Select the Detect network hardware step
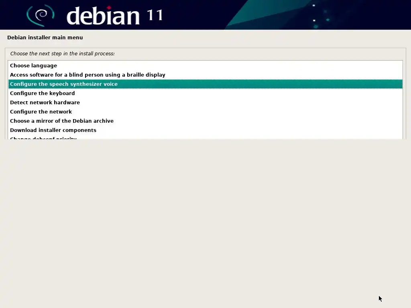 pyautogui.click(x=205, y=102)
